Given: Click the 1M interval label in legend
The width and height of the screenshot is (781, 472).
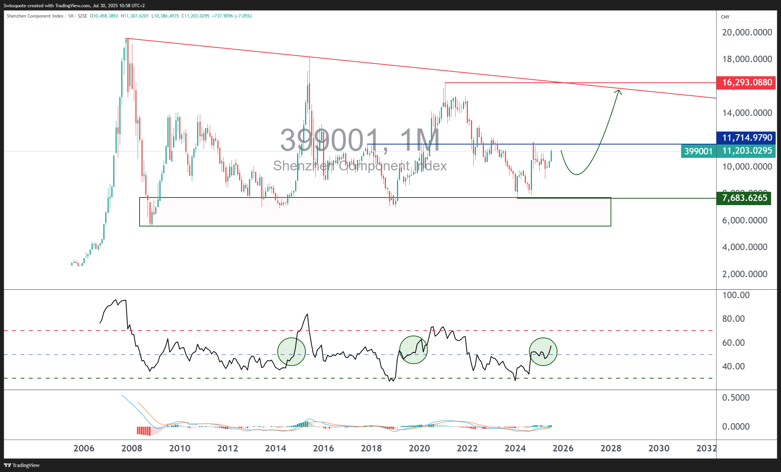Looking at the screenshot, I should [x=71, y=16].
